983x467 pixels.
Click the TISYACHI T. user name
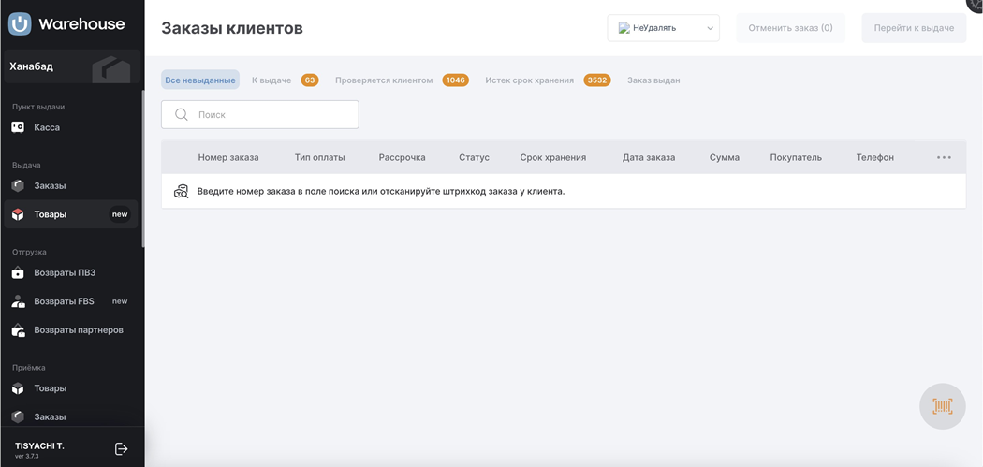(x=39, y=445)
